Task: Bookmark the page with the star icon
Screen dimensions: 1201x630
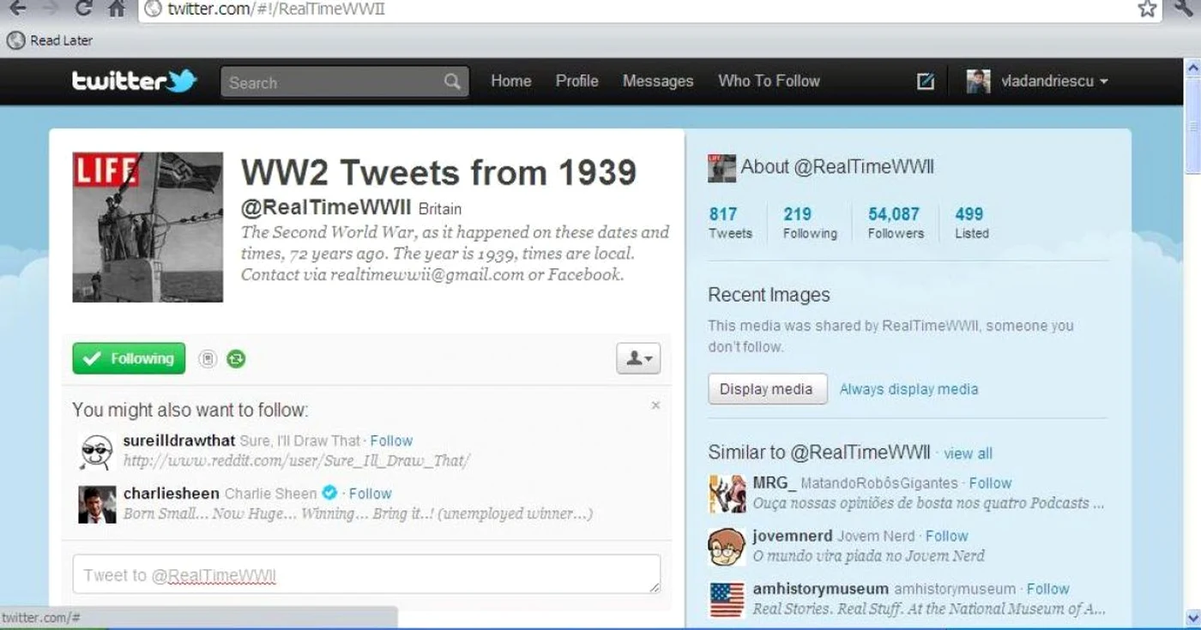Action: pos(1147,9)
